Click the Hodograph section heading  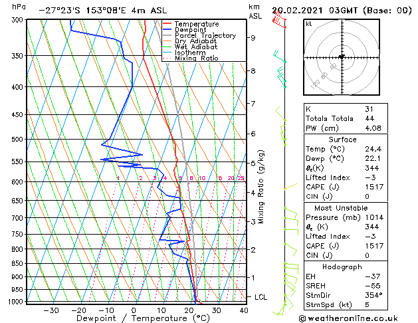click(x=342, y=267)
